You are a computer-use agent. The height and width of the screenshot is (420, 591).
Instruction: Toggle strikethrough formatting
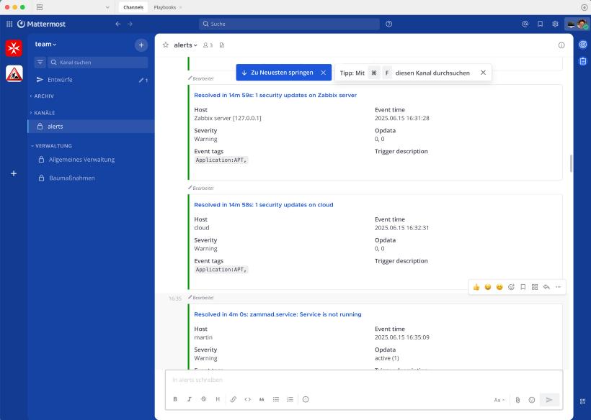click(x=203, y=399)
